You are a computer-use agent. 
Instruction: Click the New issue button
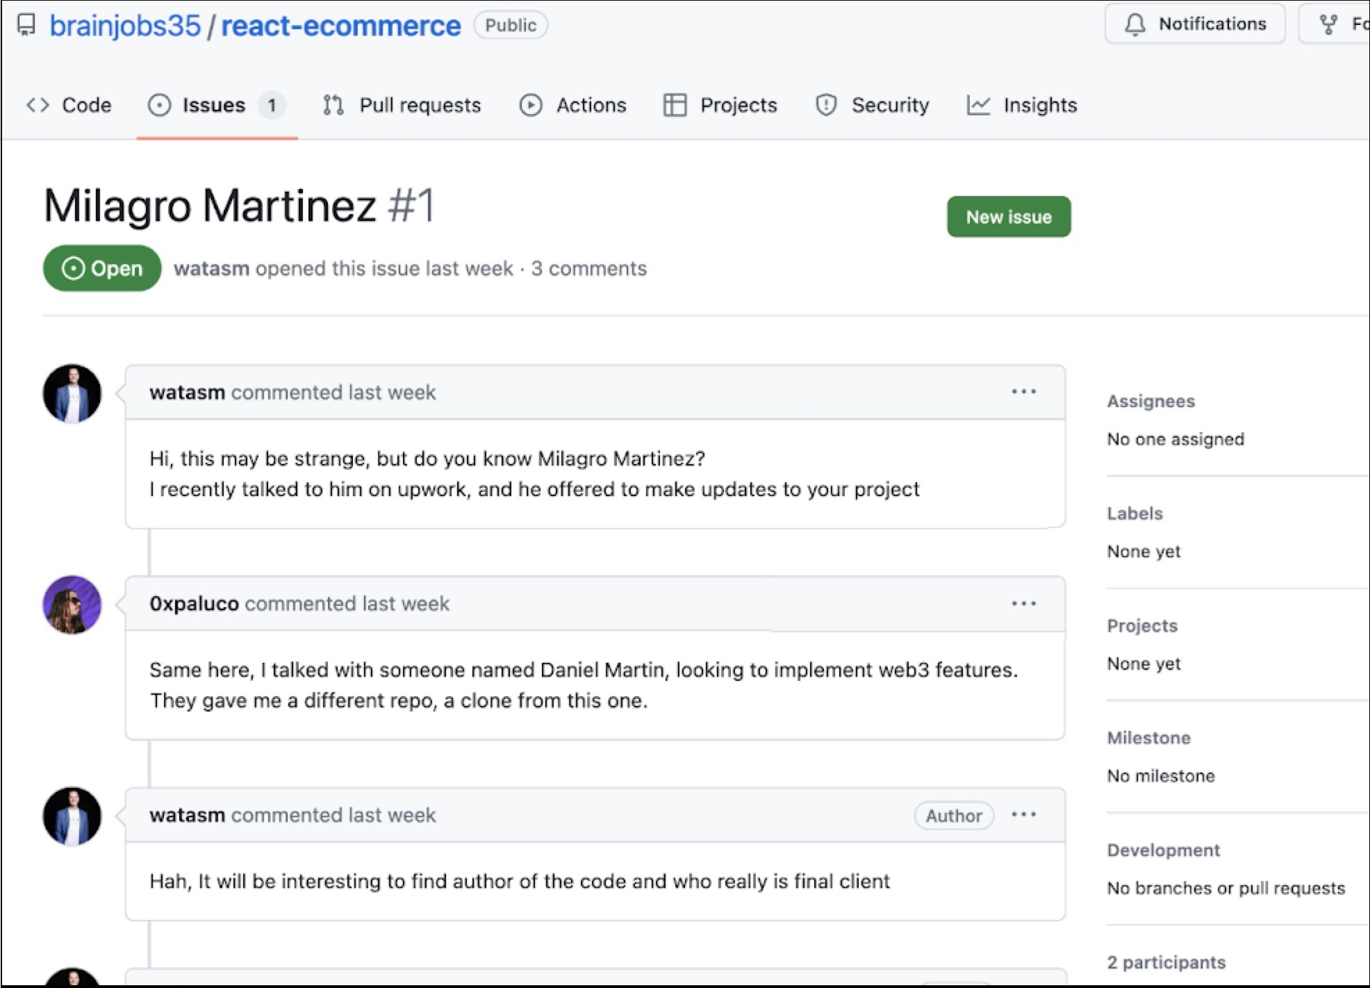(x=1008, y=217)
